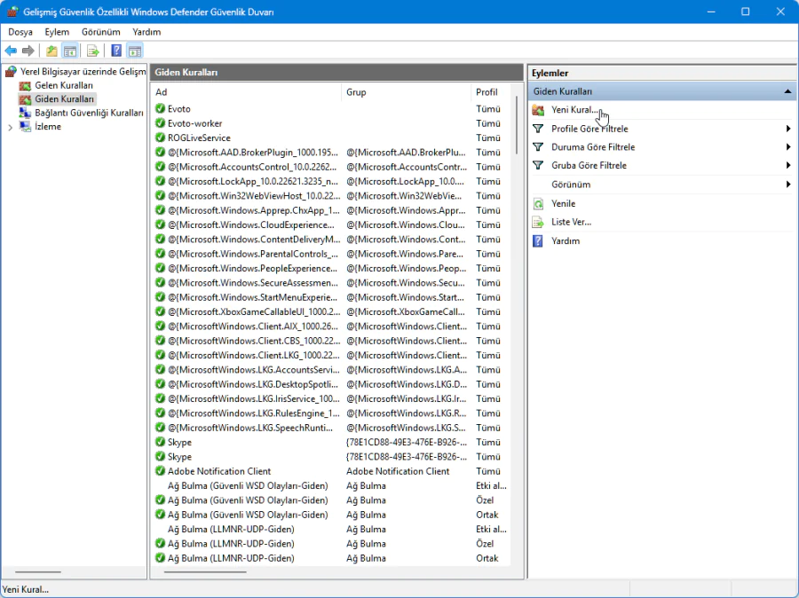Click the Yeni Kural icon in actions pane
Viewport: 799px width, 598px height.
[538, 110]
